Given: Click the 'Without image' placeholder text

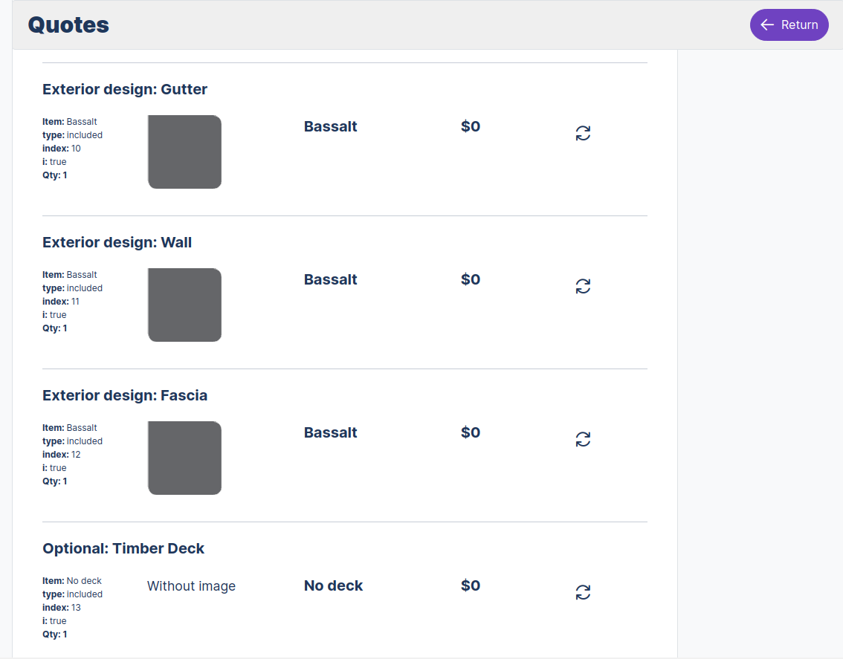Looking at the screenshot, I should [191, 586].
